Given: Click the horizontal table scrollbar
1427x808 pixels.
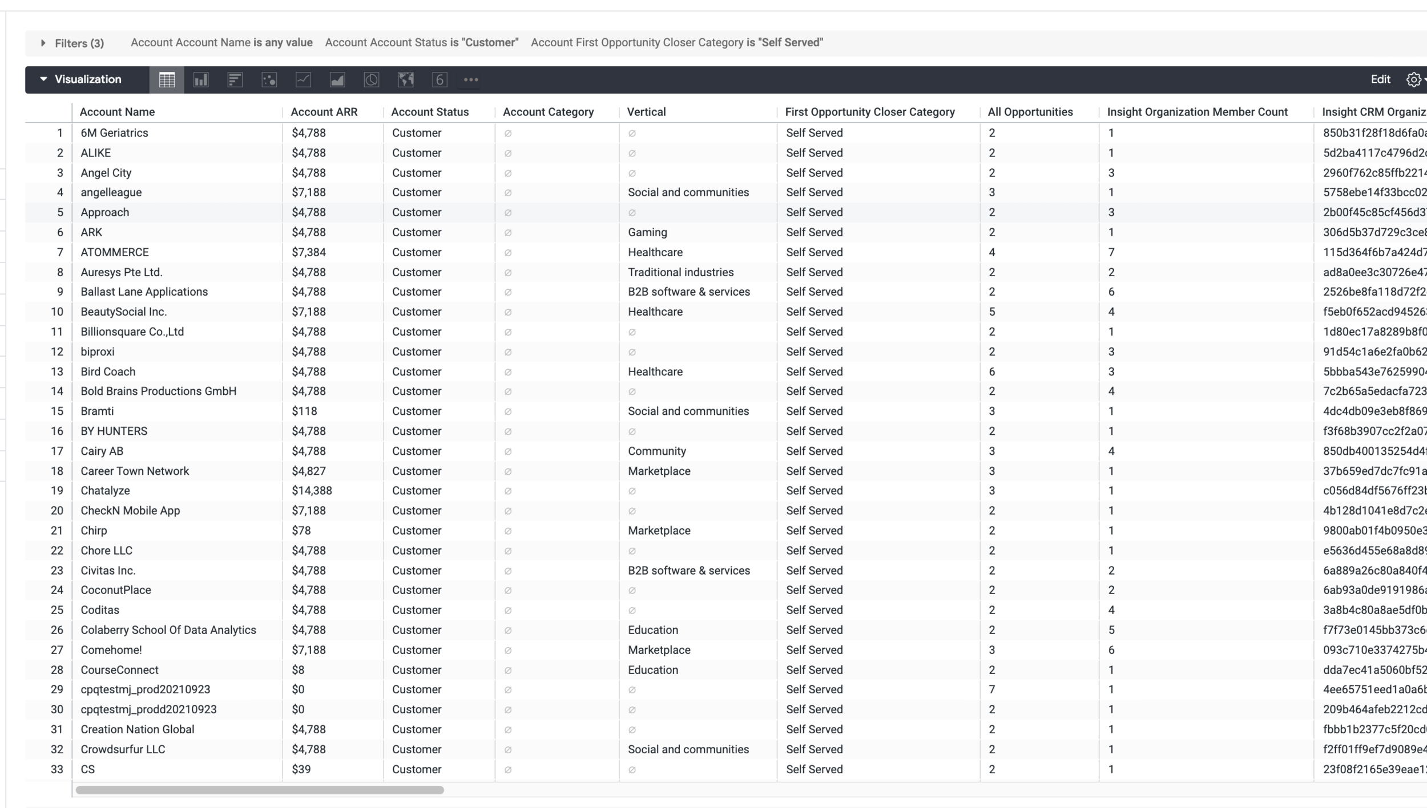Looking at the screenshot, I should tap(260, 790).
